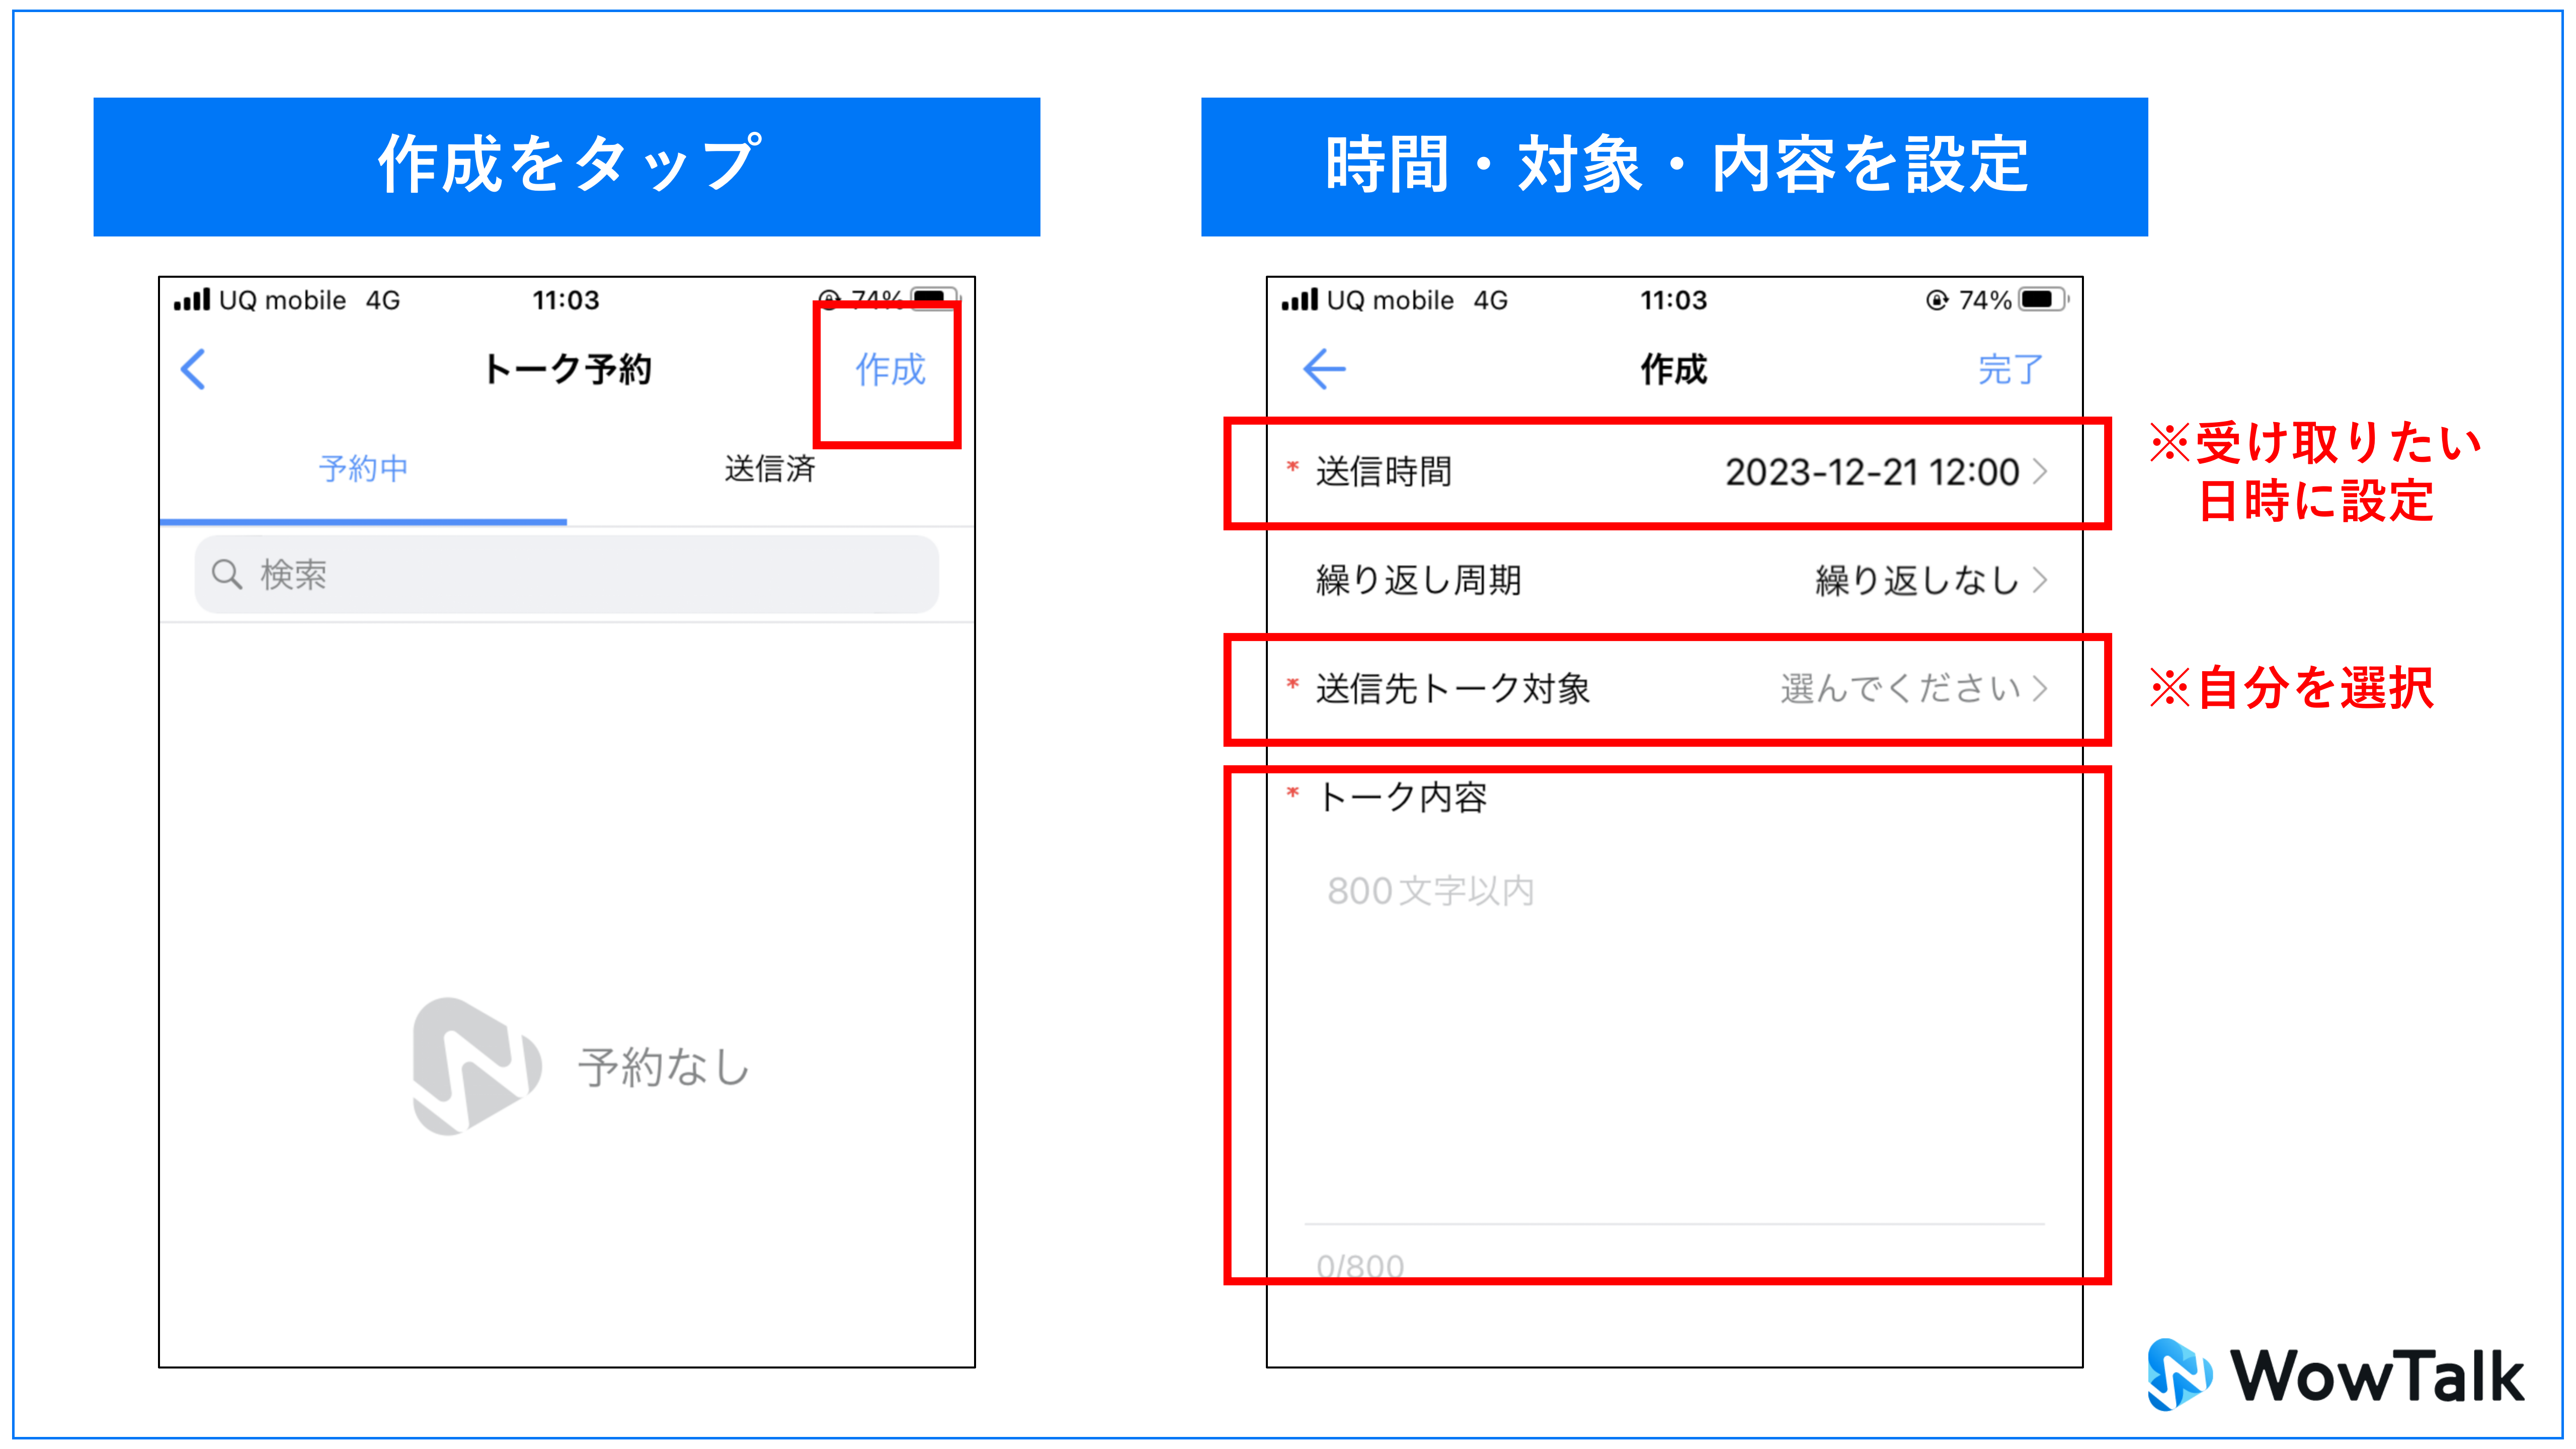Tap the WowTalk logo at bottom right
This screenshot has width=2576, height=1449.
[x=2336, y=1376]
